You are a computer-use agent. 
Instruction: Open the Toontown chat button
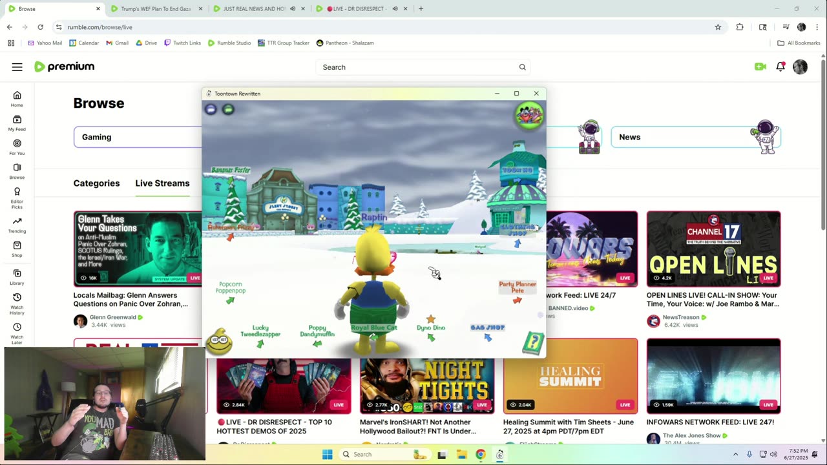211,109
